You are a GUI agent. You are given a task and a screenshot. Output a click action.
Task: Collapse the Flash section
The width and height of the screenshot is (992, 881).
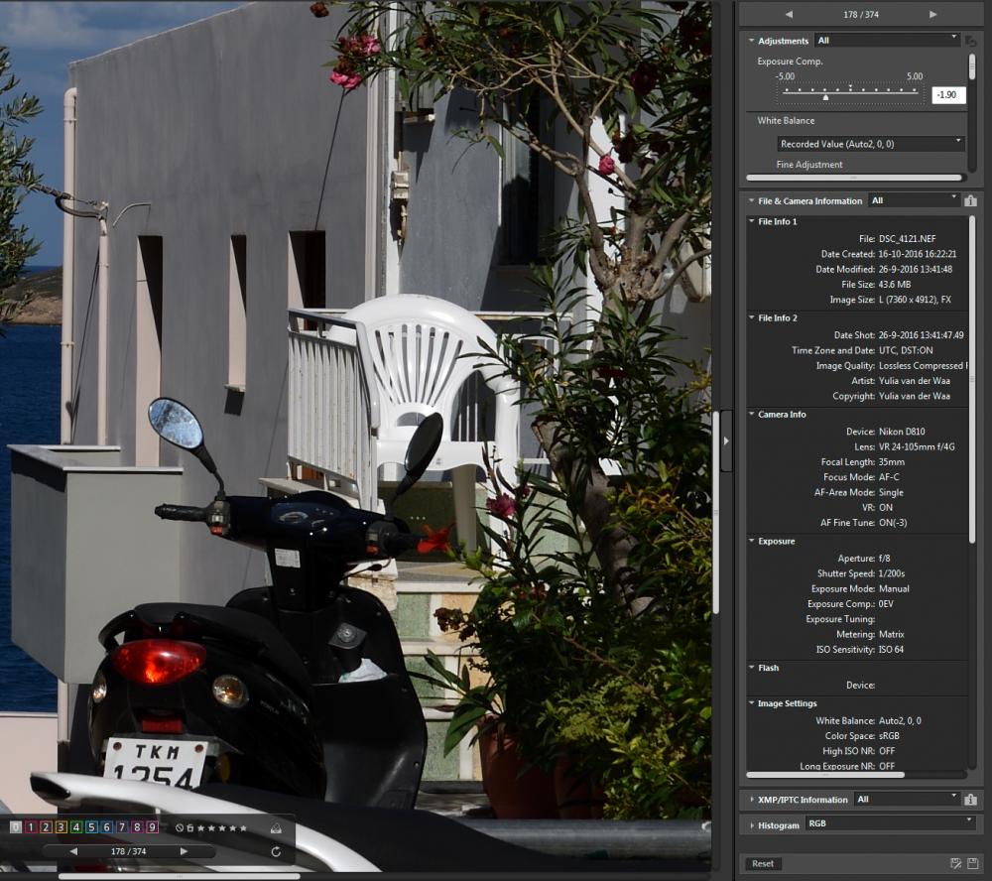tap(752, 668)
